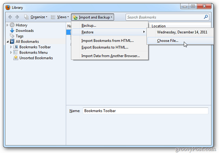
Task: Open the Organize dropdown menu
Action: [39, 17]
